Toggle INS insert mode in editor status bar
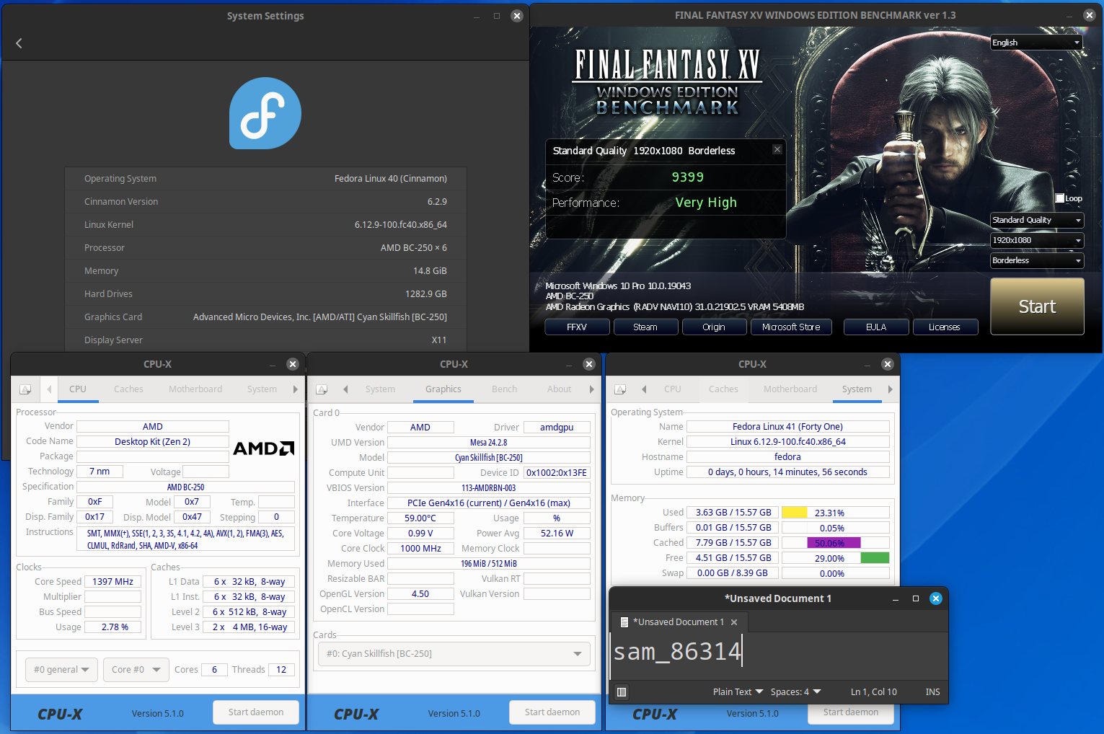 [x=932, y=692]
